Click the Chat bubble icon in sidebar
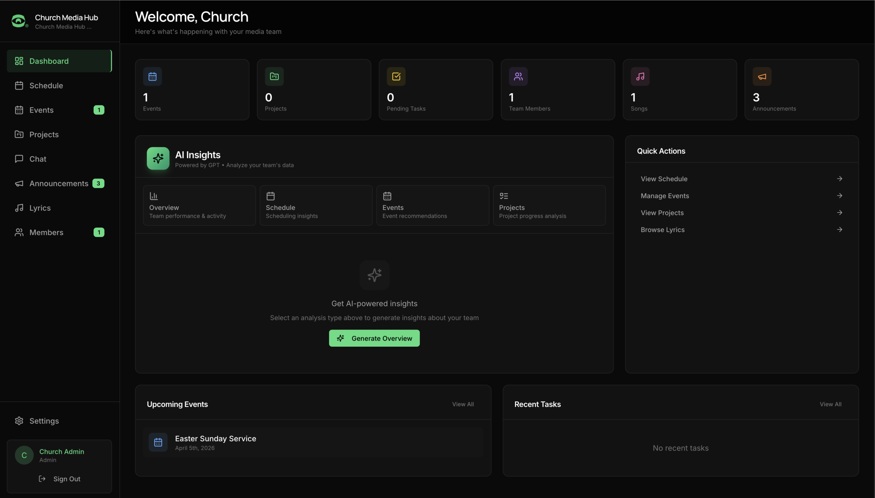This screenshot has height=498, width=875. coord(19,159)
